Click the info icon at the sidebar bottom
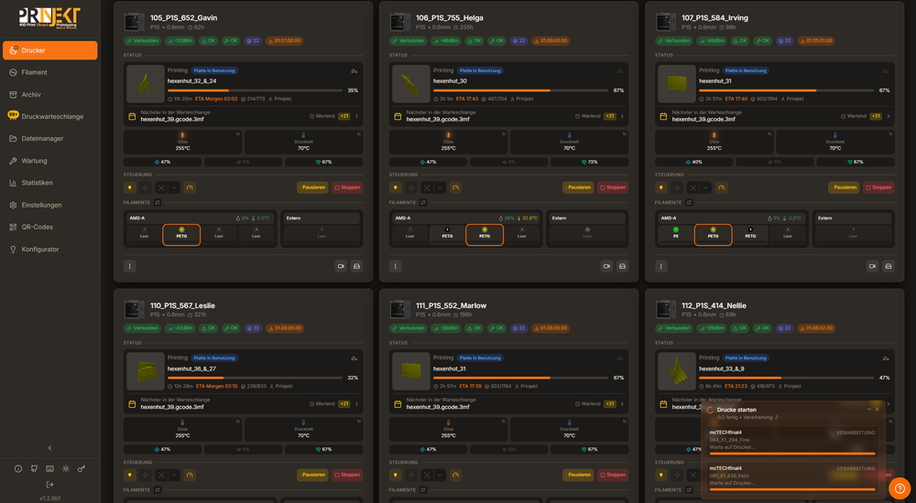 tap(18, 468)
